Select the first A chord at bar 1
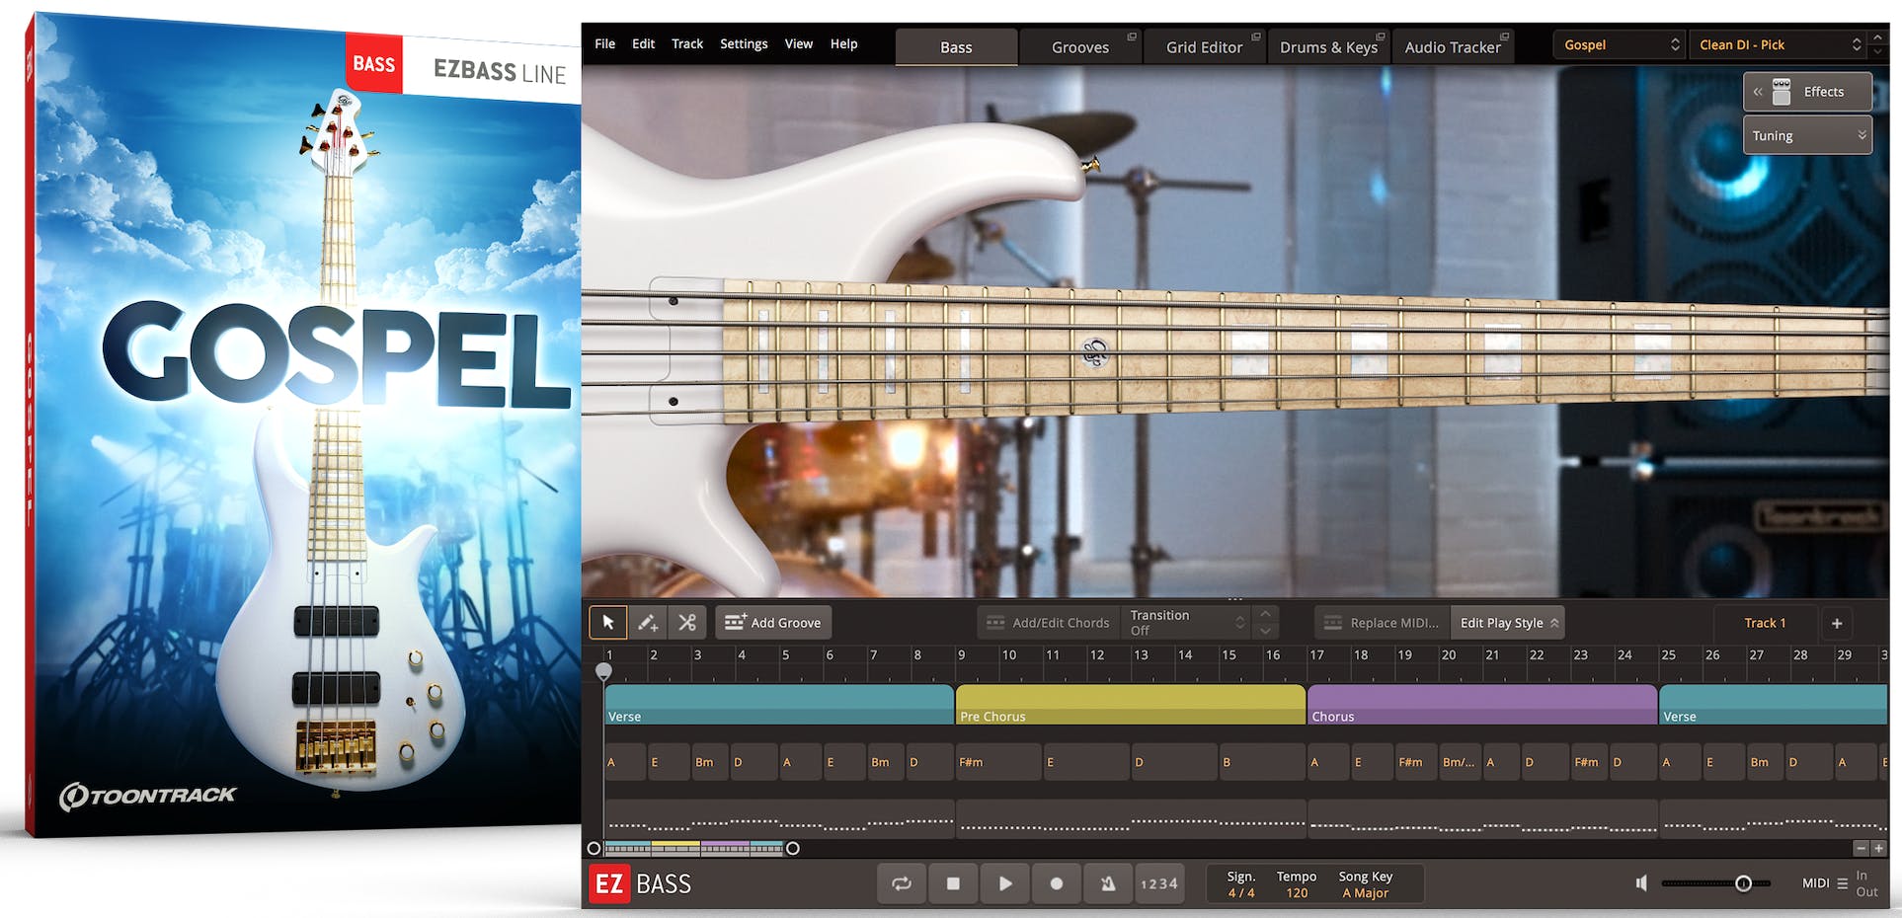Viewport: 1902px width, 918px height. point(625,762)
